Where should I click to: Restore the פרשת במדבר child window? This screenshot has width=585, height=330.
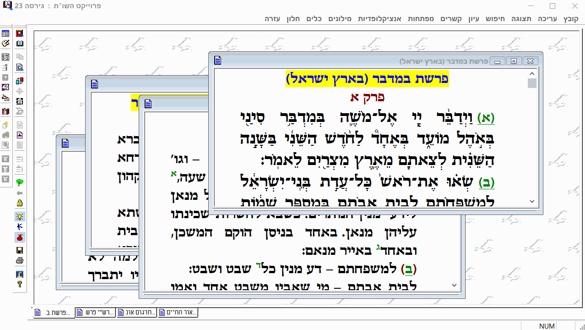coord(514,61)
